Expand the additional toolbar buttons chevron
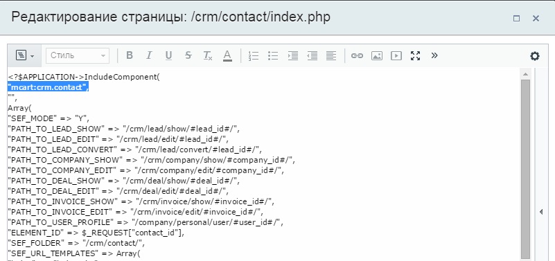 434,55
